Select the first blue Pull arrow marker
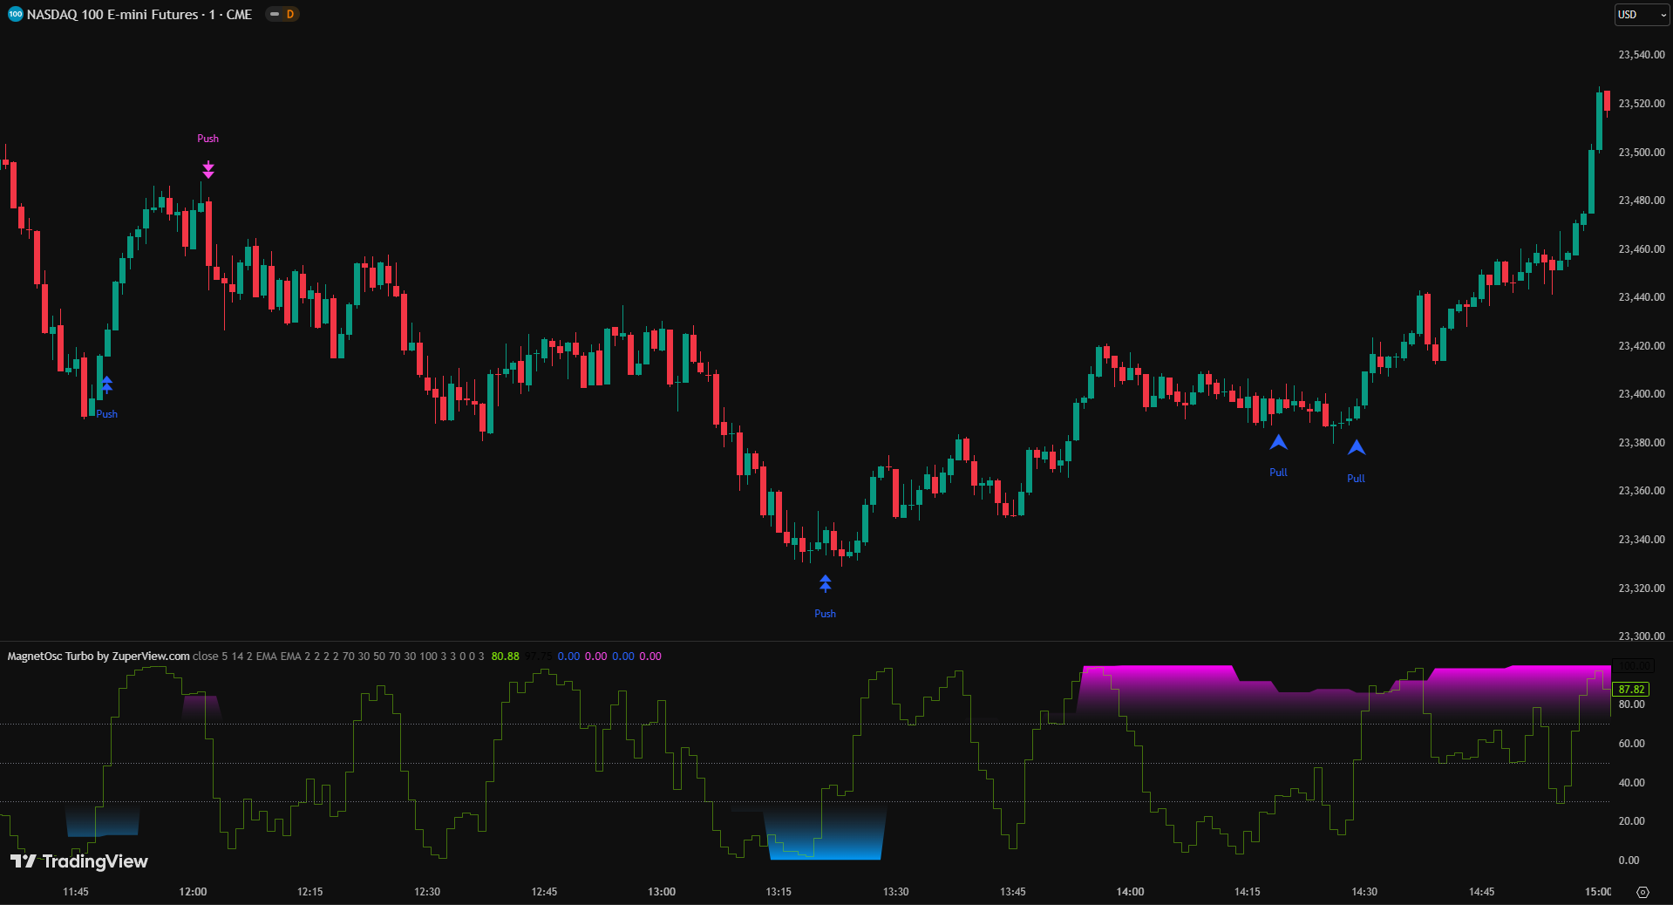 pos(1278,443)
